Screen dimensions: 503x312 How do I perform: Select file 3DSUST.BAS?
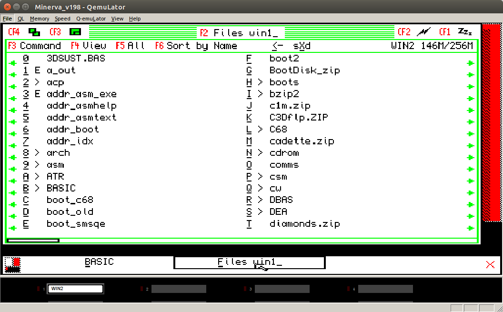click(x=76, y=59)
